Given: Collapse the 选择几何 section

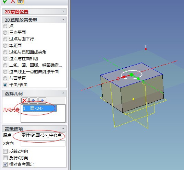Looking at the screenshot, I should [63, 93].
